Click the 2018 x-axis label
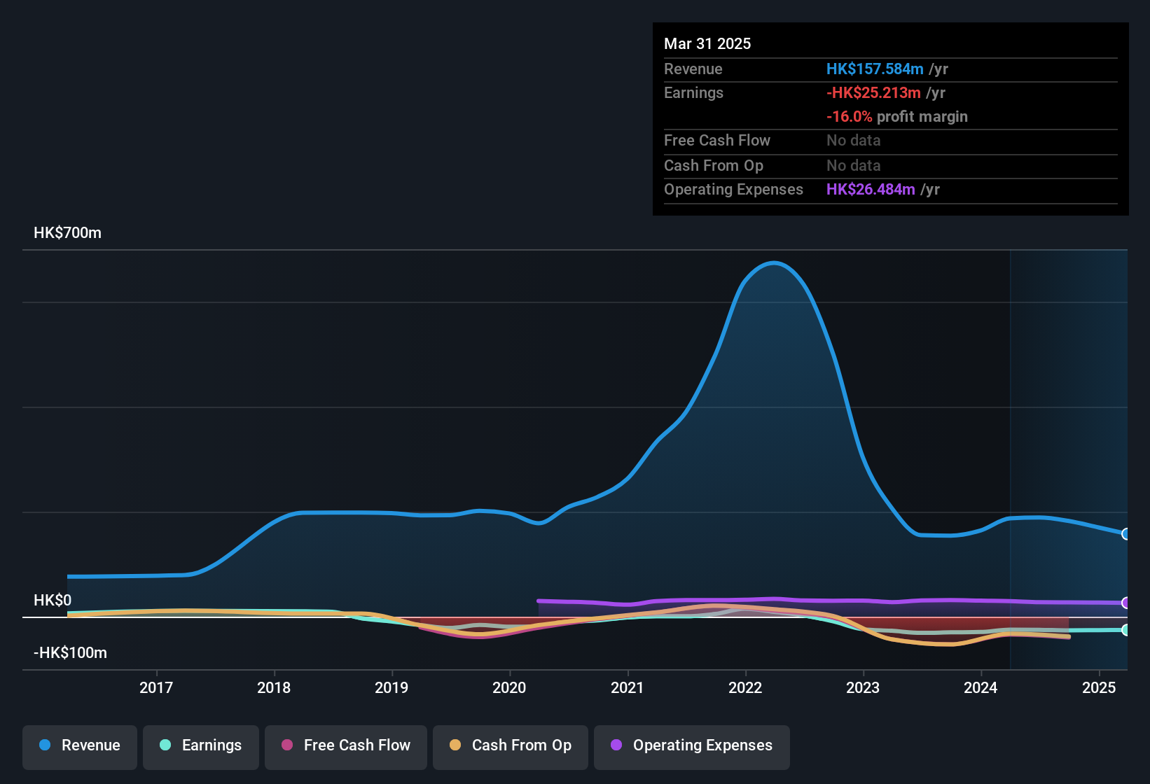The height and width of the screenshot is (784, 1150). click(x=274, y=687)
